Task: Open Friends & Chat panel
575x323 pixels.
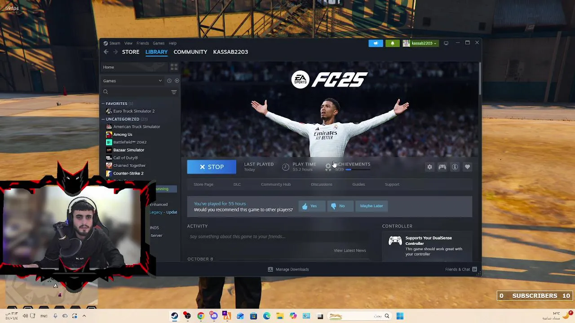Action: (461, 269)
